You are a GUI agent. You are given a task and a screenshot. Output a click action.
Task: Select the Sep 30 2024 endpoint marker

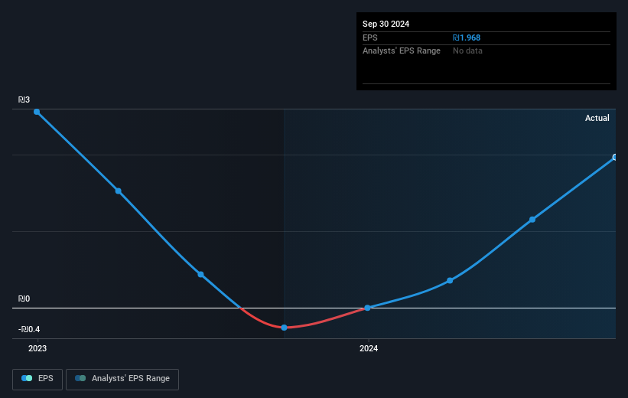615,157
